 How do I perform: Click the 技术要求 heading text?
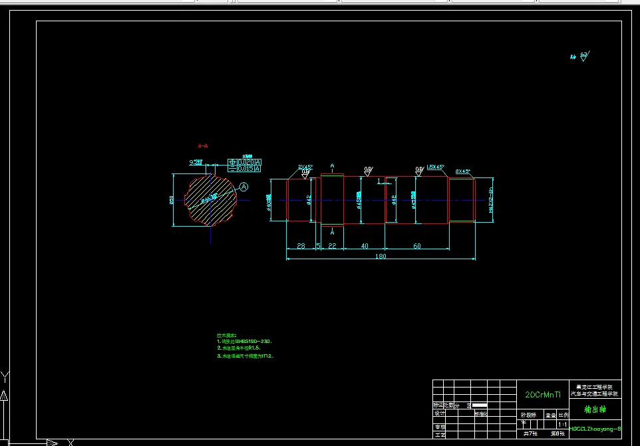point(227,335)
